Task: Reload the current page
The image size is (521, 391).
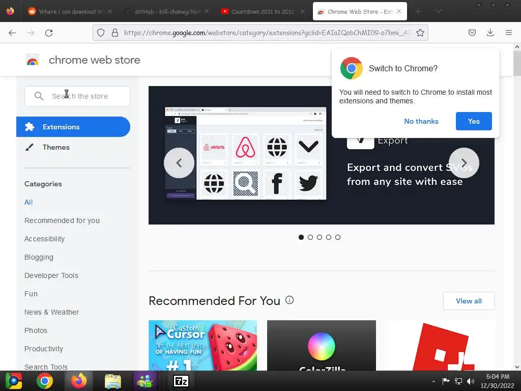Action: pyautogui.click(x=49, y=33)
